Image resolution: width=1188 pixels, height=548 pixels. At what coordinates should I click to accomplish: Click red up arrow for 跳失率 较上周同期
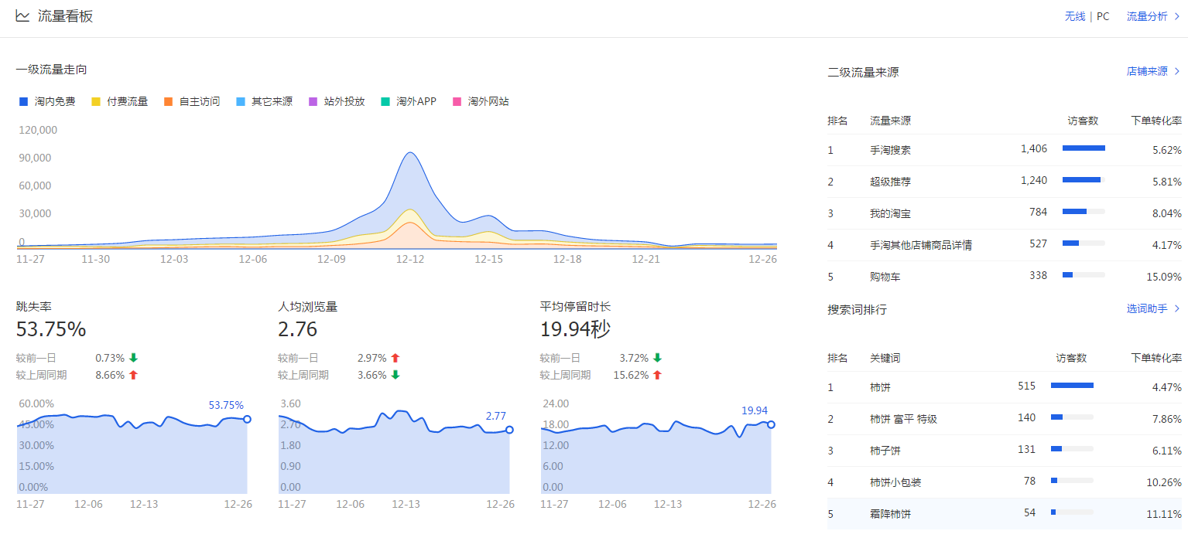pyautogui.click(x=133, y=375)
